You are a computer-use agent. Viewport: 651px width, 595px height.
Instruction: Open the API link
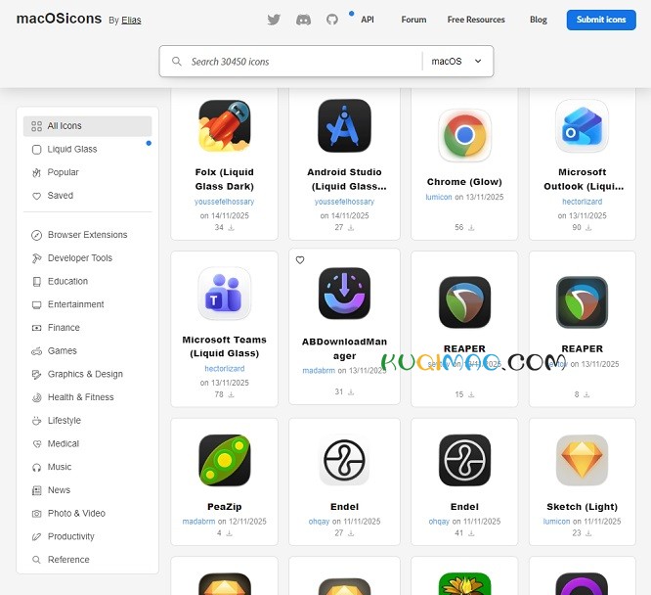pos(367,20)
